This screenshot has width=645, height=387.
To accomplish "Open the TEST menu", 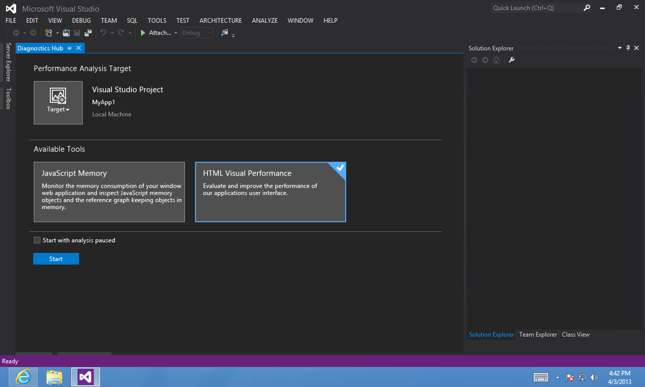I will [x=183, y=21].
